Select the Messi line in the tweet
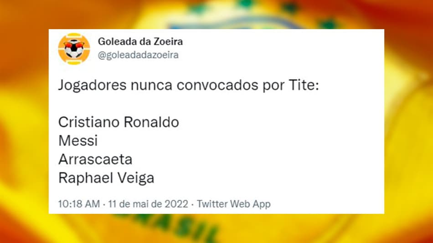This screenshot has width=433, height=243. (78, 141)
